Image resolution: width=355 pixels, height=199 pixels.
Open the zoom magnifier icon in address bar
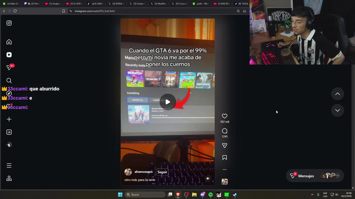tap(238, 11)
